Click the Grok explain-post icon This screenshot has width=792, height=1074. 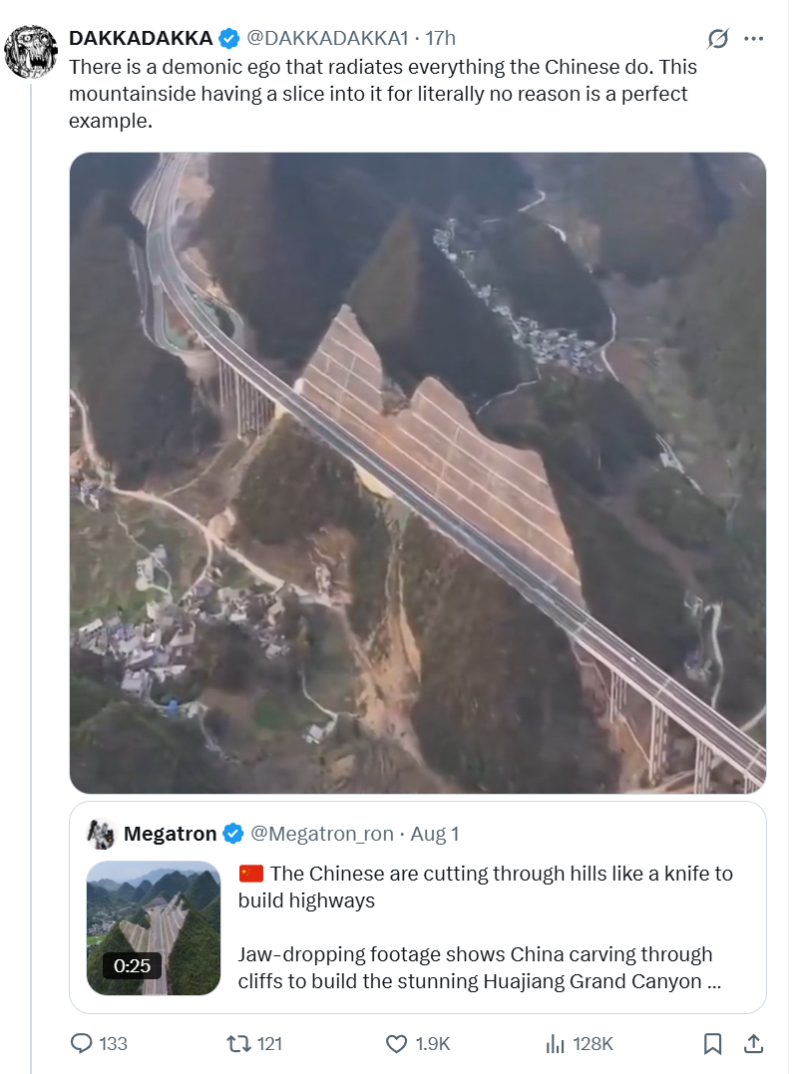coord(717,39)
